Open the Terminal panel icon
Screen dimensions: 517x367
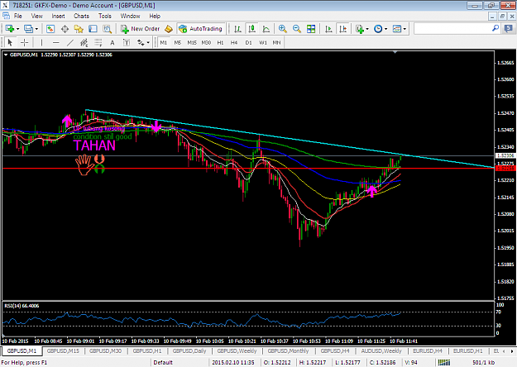click(x=93, y=29)
